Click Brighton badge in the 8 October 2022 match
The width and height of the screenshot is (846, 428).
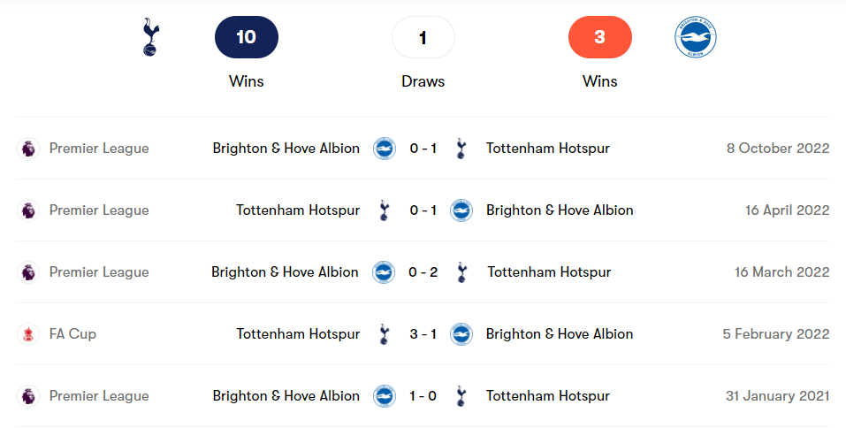click(x=384, y=149)
